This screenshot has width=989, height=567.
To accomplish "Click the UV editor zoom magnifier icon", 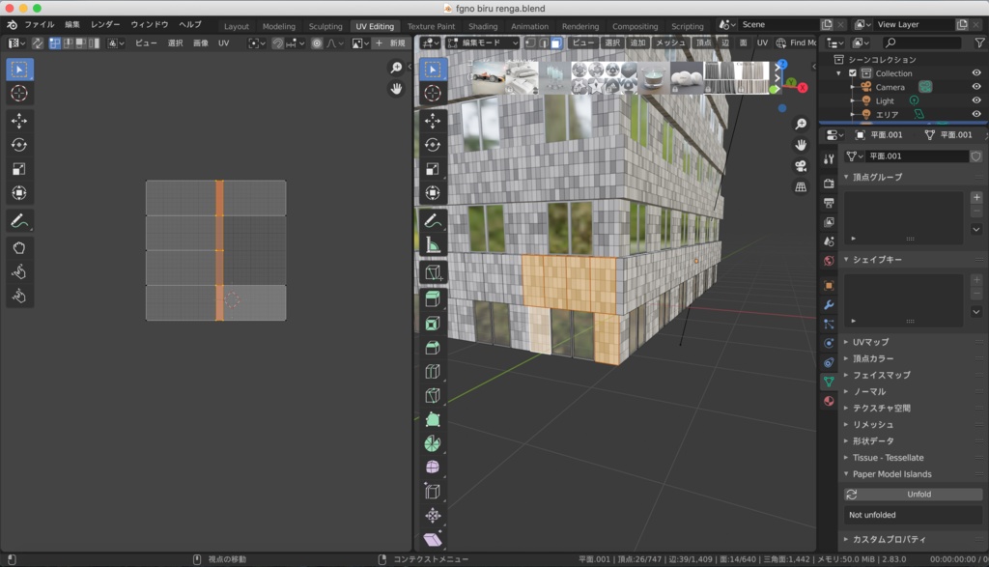I will (x=396, y=68).
